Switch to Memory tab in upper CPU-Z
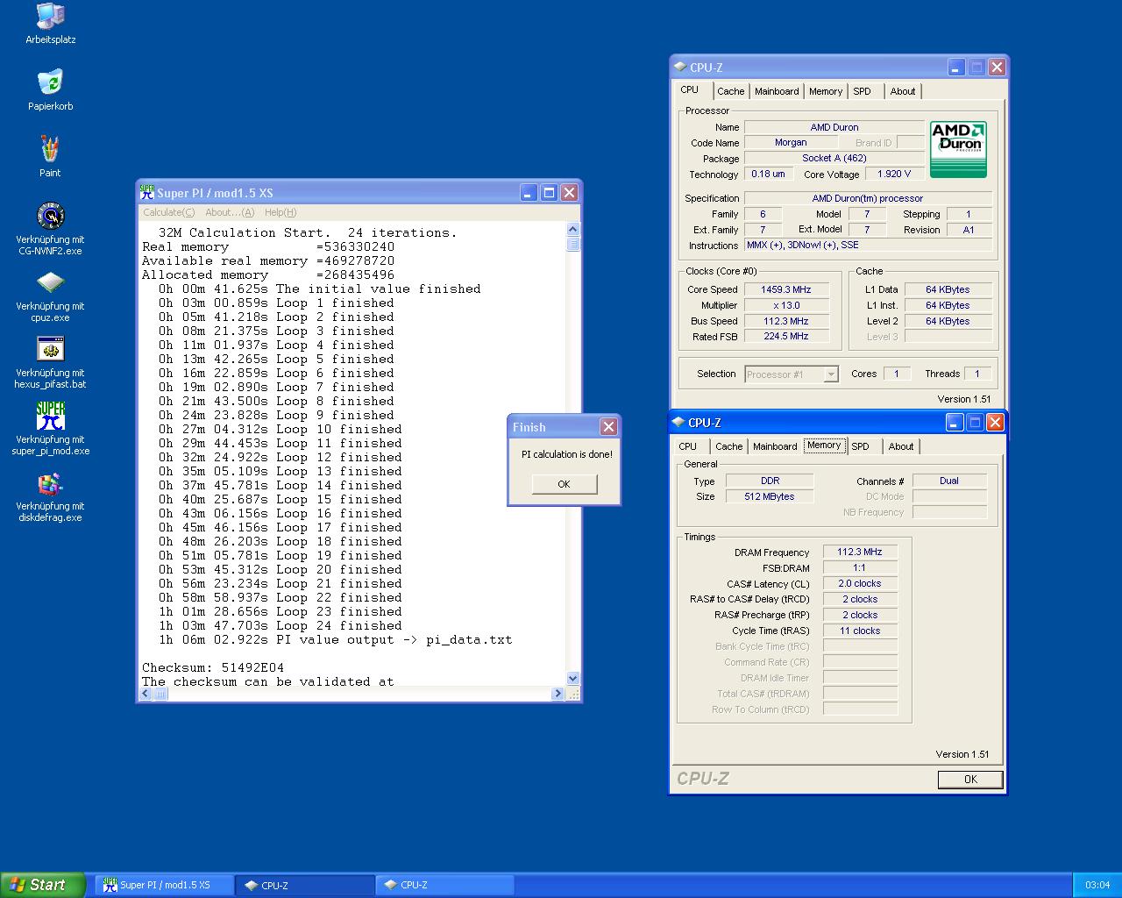Image resolution: width=1122 pixels, height=898 pixels. coord(826,91)
